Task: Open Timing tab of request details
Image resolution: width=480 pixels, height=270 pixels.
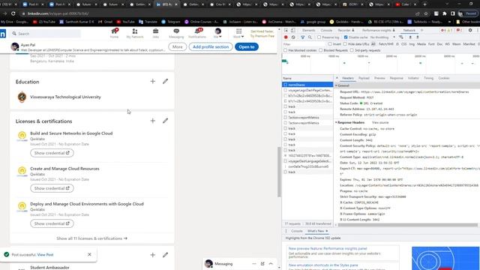Action: [x=428, y=78]
